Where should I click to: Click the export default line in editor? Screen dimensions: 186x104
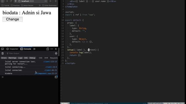tap(74, 20)
